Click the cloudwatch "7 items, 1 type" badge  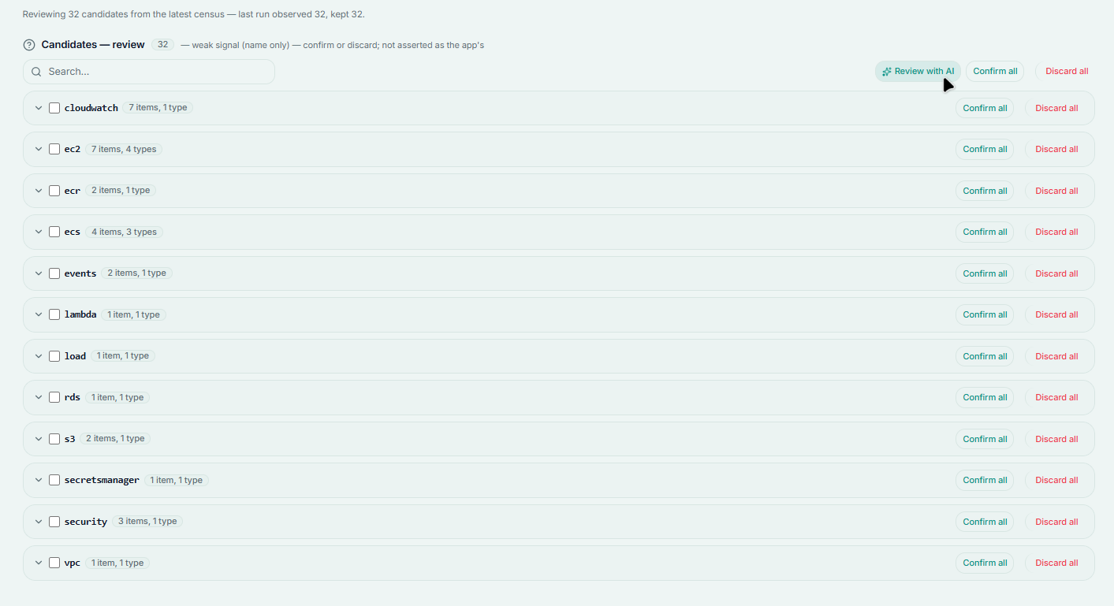coord(158,108)
